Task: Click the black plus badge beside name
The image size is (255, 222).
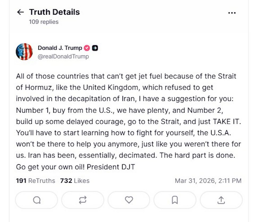Action: (x=95, y=48)
